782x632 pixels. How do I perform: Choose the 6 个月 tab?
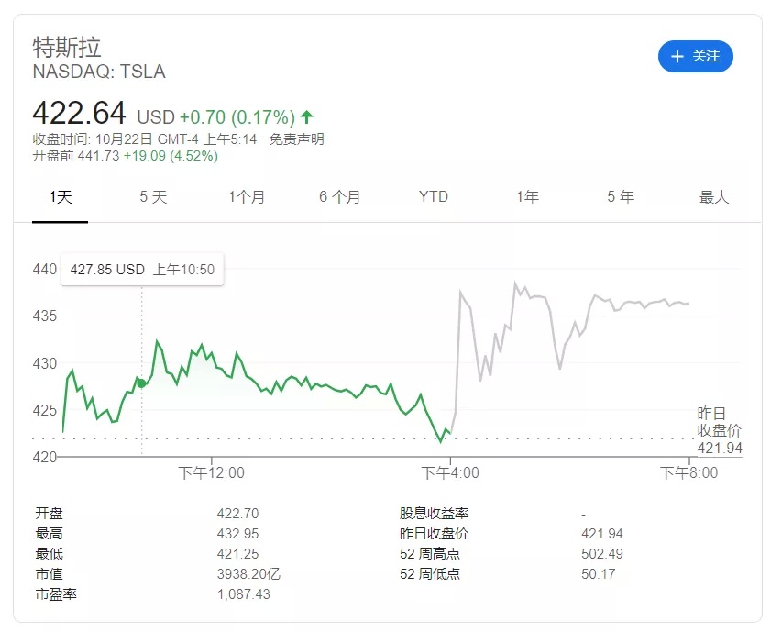(x=339, y=197)
